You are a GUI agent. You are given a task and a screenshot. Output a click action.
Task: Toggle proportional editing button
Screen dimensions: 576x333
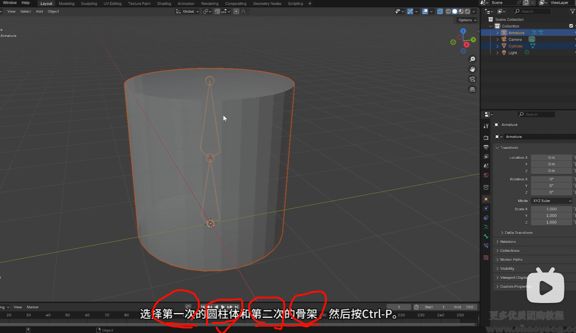(x=236, y=12)
